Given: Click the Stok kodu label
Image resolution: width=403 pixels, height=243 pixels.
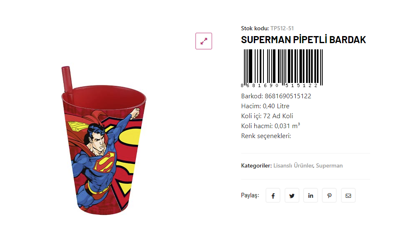Looking at the screenshot, I should coord(255,29).
